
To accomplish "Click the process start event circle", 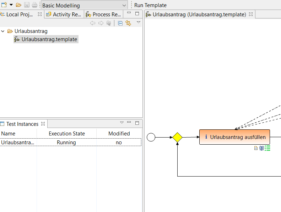I will coord(151,137).
